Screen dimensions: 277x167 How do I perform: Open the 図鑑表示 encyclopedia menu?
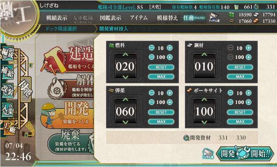[111, 18]
